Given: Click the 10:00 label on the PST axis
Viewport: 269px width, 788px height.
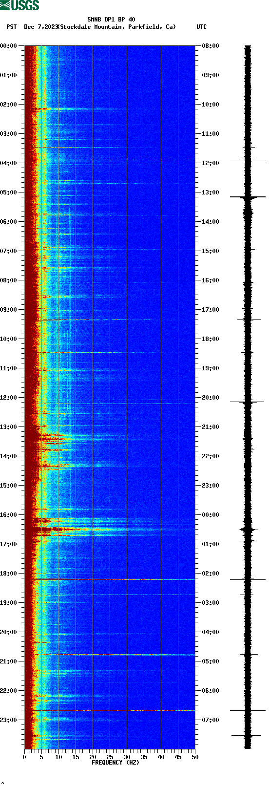Looking at the screenshot, I should pos(9,339).
